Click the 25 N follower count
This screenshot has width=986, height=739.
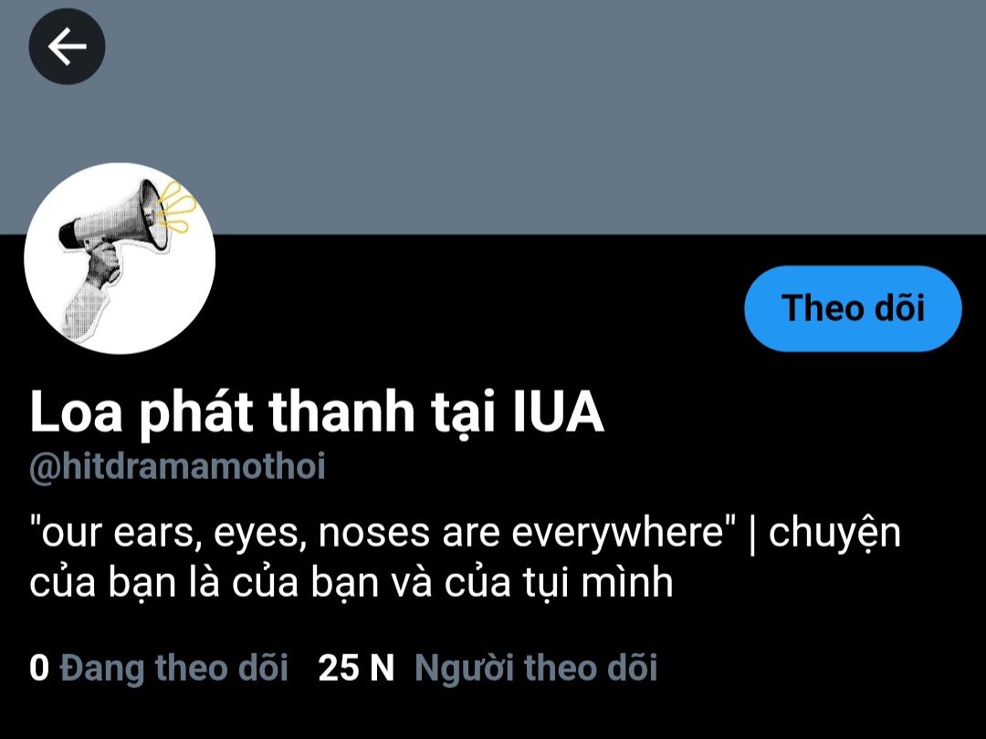tap(356, 667)
